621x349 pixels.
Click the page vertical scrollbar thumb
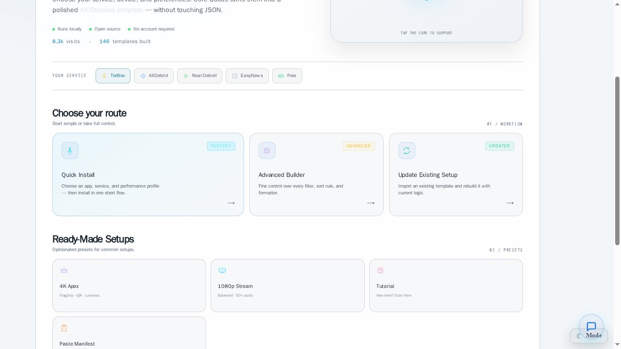pos(618,160)
